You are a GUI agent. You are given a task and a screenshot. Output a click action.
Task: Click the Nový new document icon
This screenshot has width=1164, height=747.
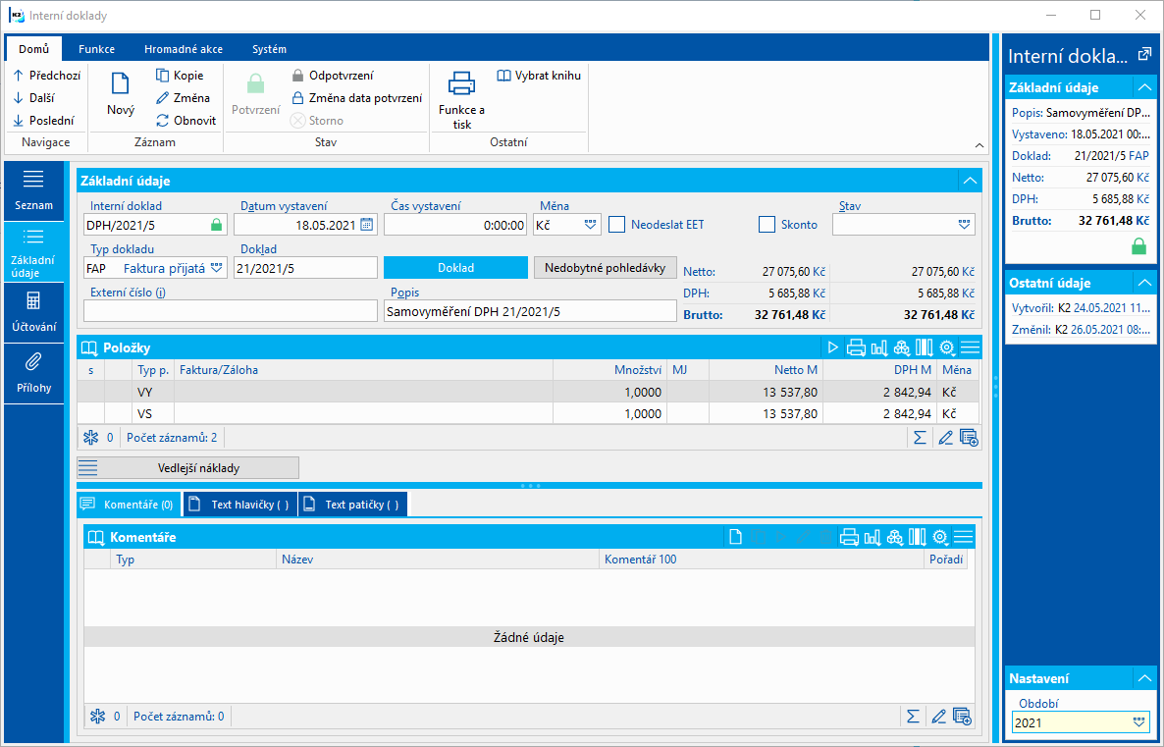point(121,85)
